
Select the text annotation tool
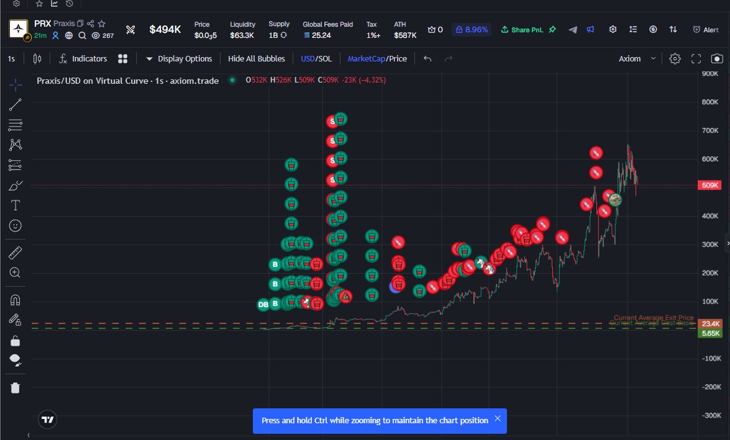(x=16, y=205)
